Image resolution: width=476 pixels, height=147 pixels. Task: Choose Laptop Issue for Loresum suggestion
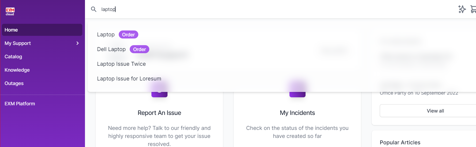click(x=129, y=79)
